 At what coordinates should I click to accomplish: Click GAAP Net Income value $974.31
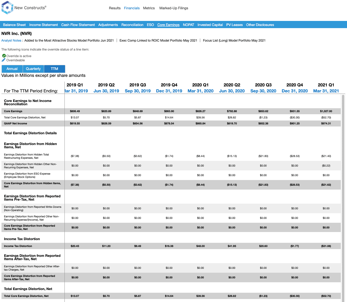[326, 123]
